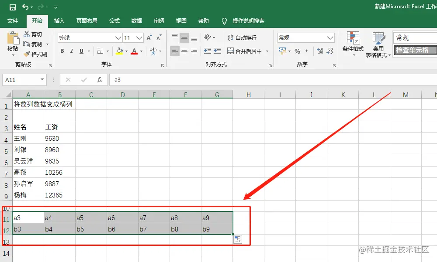This screenshot has width=437, height=262.
Task: Switch to the 数据 tab
Action: (136, 21)
